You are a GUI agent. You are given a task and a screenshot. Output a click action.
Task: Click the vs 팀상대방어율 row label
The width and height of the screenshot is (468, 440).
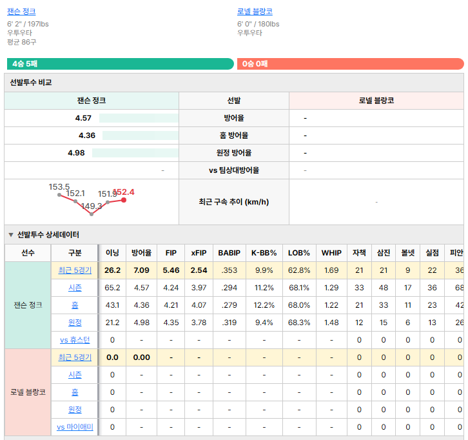[234, 170]
